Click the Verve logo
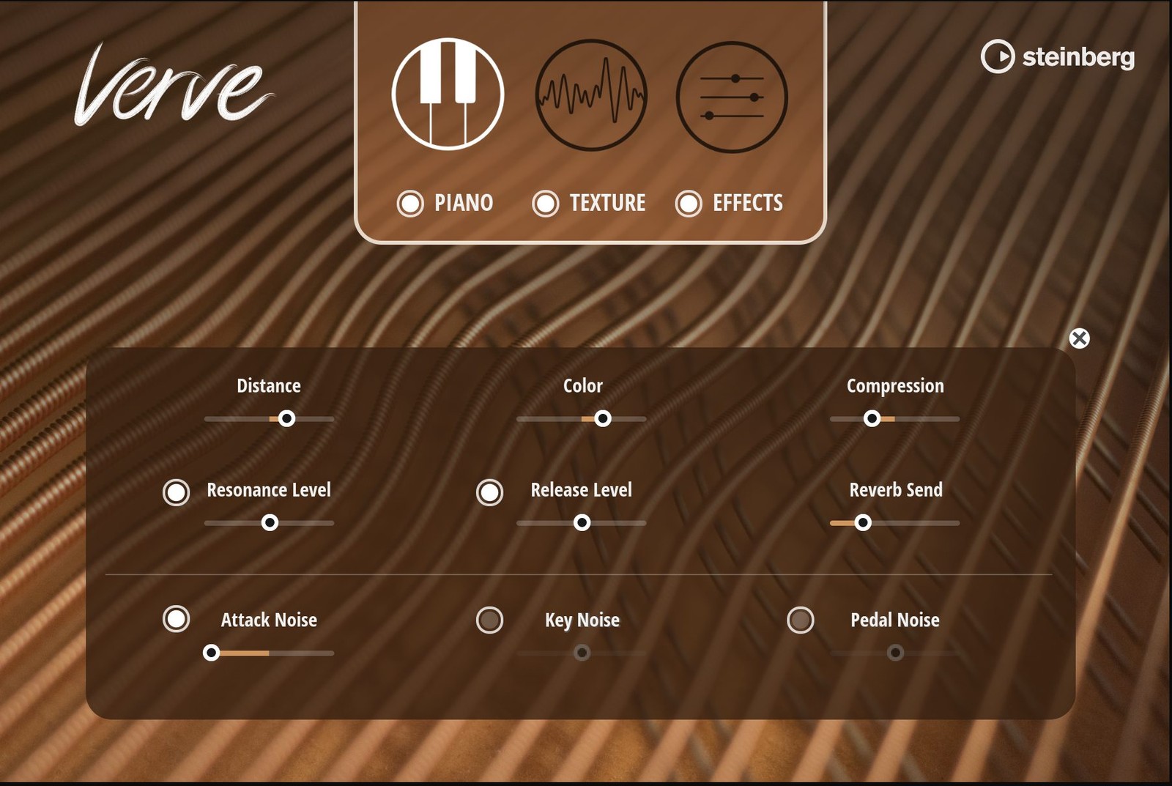The image size is (1172, 786). [x=174, y=84]
